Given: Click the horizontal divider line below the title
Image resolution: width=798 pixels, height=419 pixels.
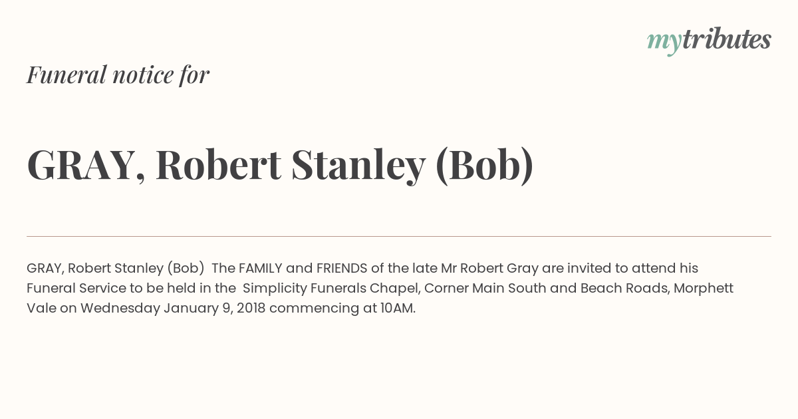Looking at the screenshot, I should [x=399, y=236].
